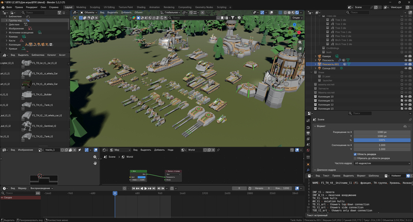The image size is (413, 222).
Task: Click the blue timeline playhead marker
Action: (x=115, y=193)
